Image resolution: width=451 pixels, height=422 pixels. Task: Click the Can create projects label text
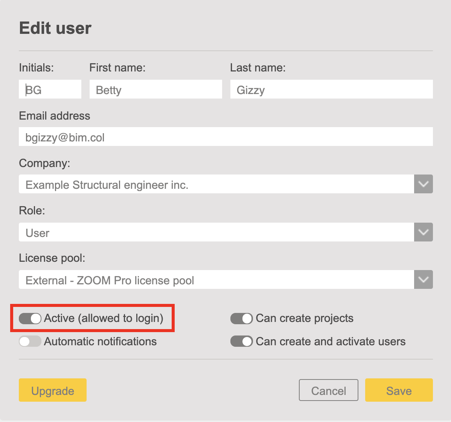click(305, 318)
